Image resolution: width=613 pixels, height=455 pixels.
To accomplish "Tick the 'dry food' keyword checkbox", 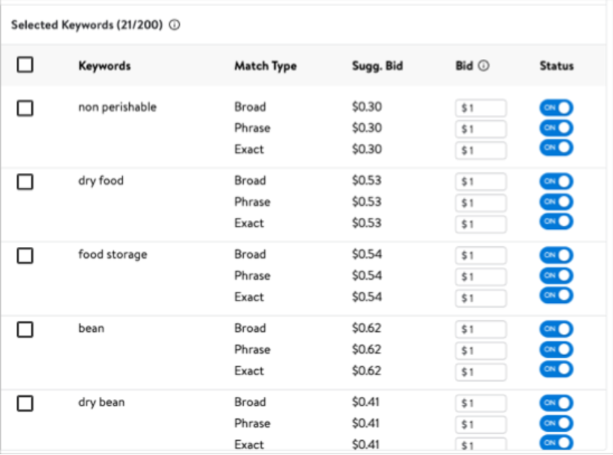I will pos(25,181).
